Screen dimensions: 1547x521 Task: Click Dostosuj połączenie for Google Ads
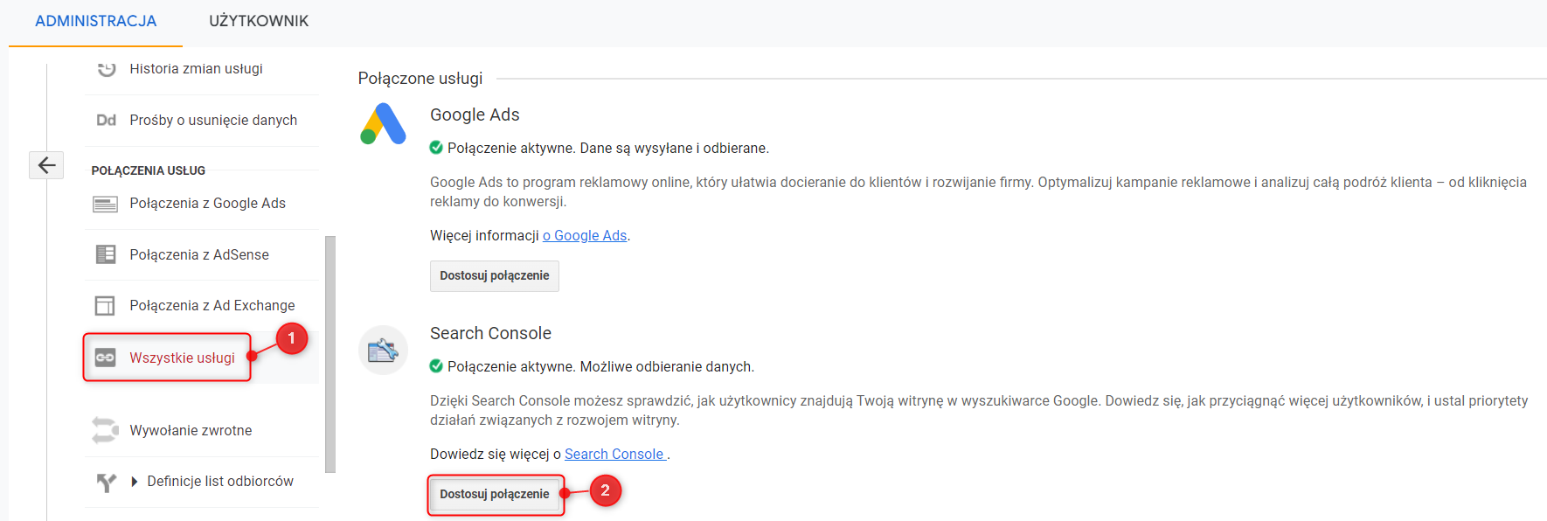coord(495,275)
